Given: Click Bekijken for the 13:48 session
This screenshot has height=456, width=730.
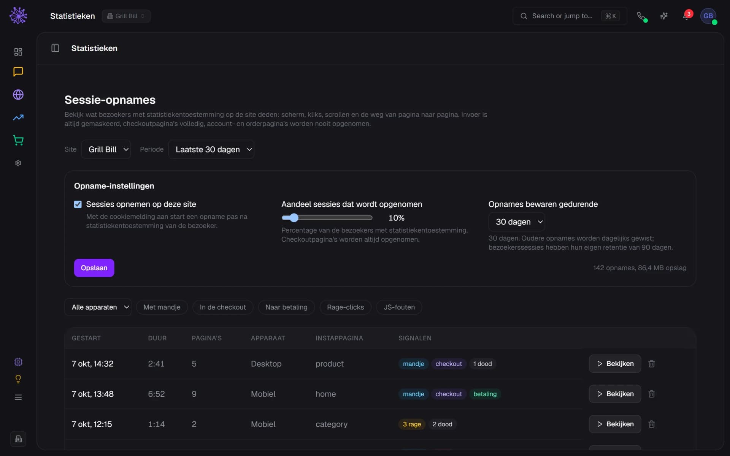Looking at the screenshot, I should pyautogui.click(x=615, y=394).
